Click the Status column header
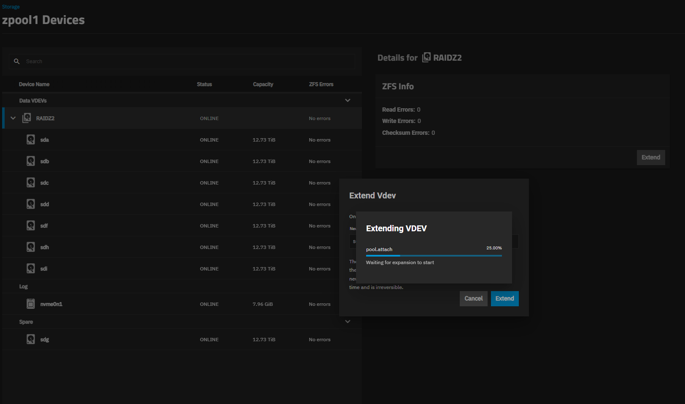This screenshot has width=685, height=404. [205, 84]
